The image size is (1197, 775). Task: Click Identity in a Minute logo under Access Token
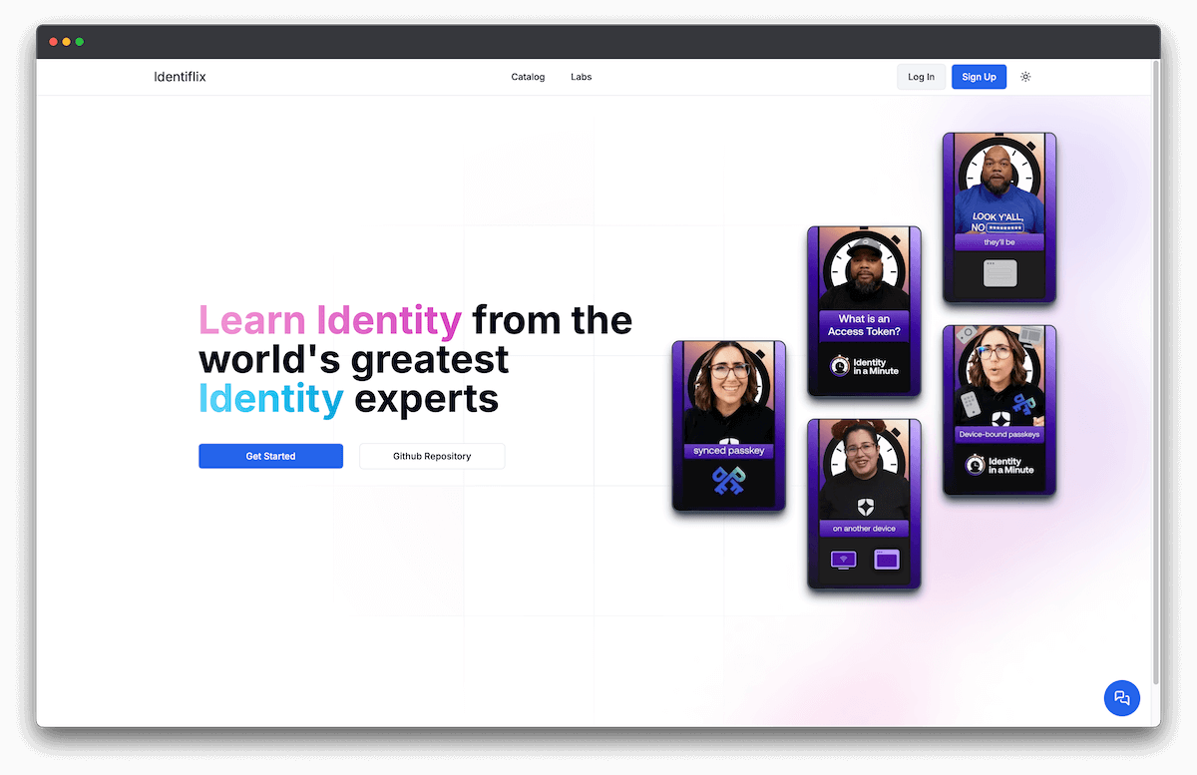864,367
